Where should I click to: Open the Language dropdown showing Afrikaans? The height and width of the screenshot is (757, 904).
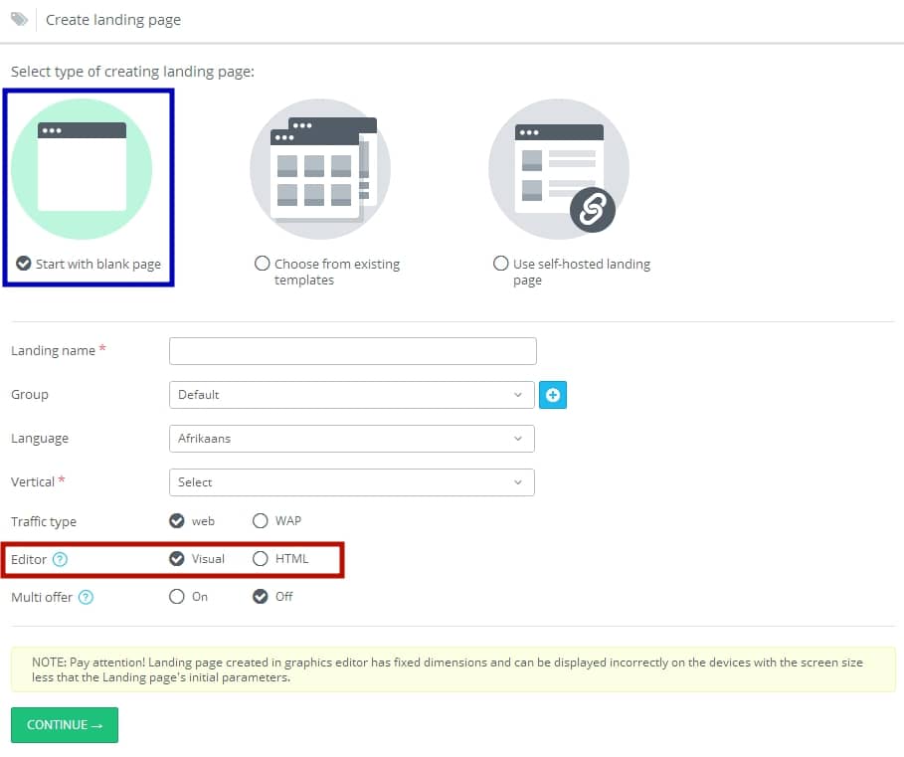(352, 439)
